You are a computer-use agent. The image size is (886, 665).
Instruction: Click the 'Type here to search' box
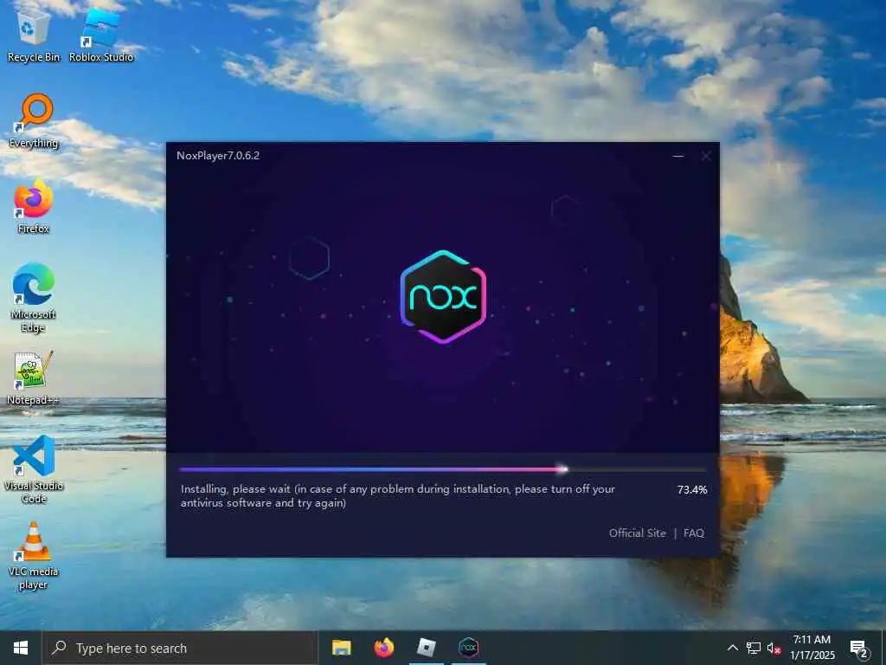180,648
